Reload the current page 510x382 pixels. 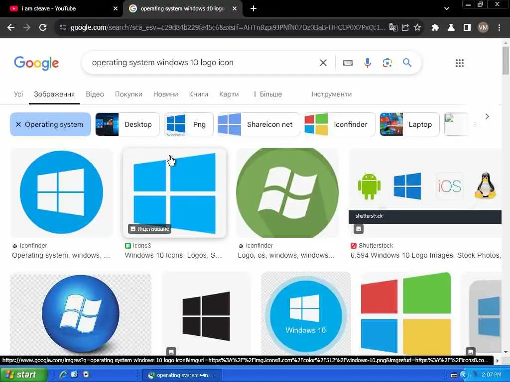pyautogui.click(x=43, y=28)
